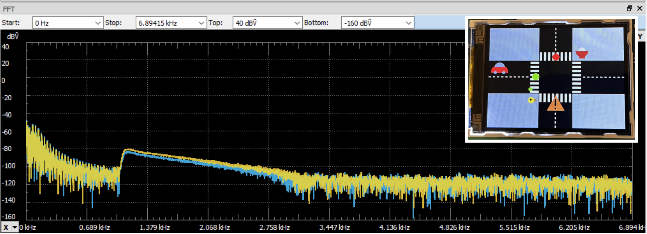Screen dimensions: 647x234
Task: Click the red dot on the top crosswalk
Action: (556, 57)
